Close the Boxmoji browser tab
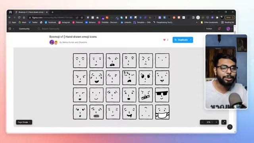The image size is (254, 143). (x=47, y=12)
